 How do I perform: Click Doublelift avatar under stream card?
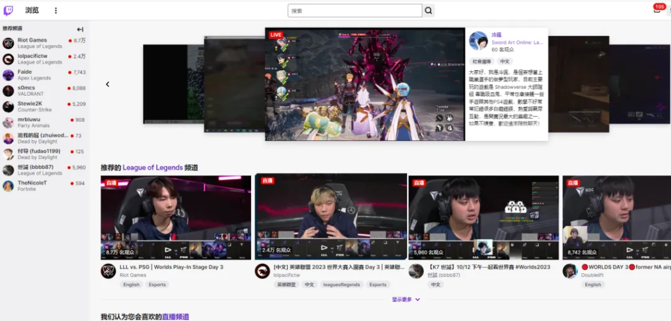(x=570, y=271)
